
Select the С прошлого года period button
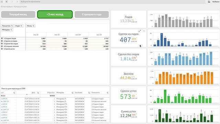coord(92,14)
